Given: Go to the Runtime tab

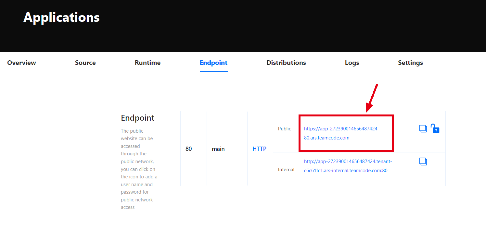Looking at the screenshot, I should coord(147,63).
